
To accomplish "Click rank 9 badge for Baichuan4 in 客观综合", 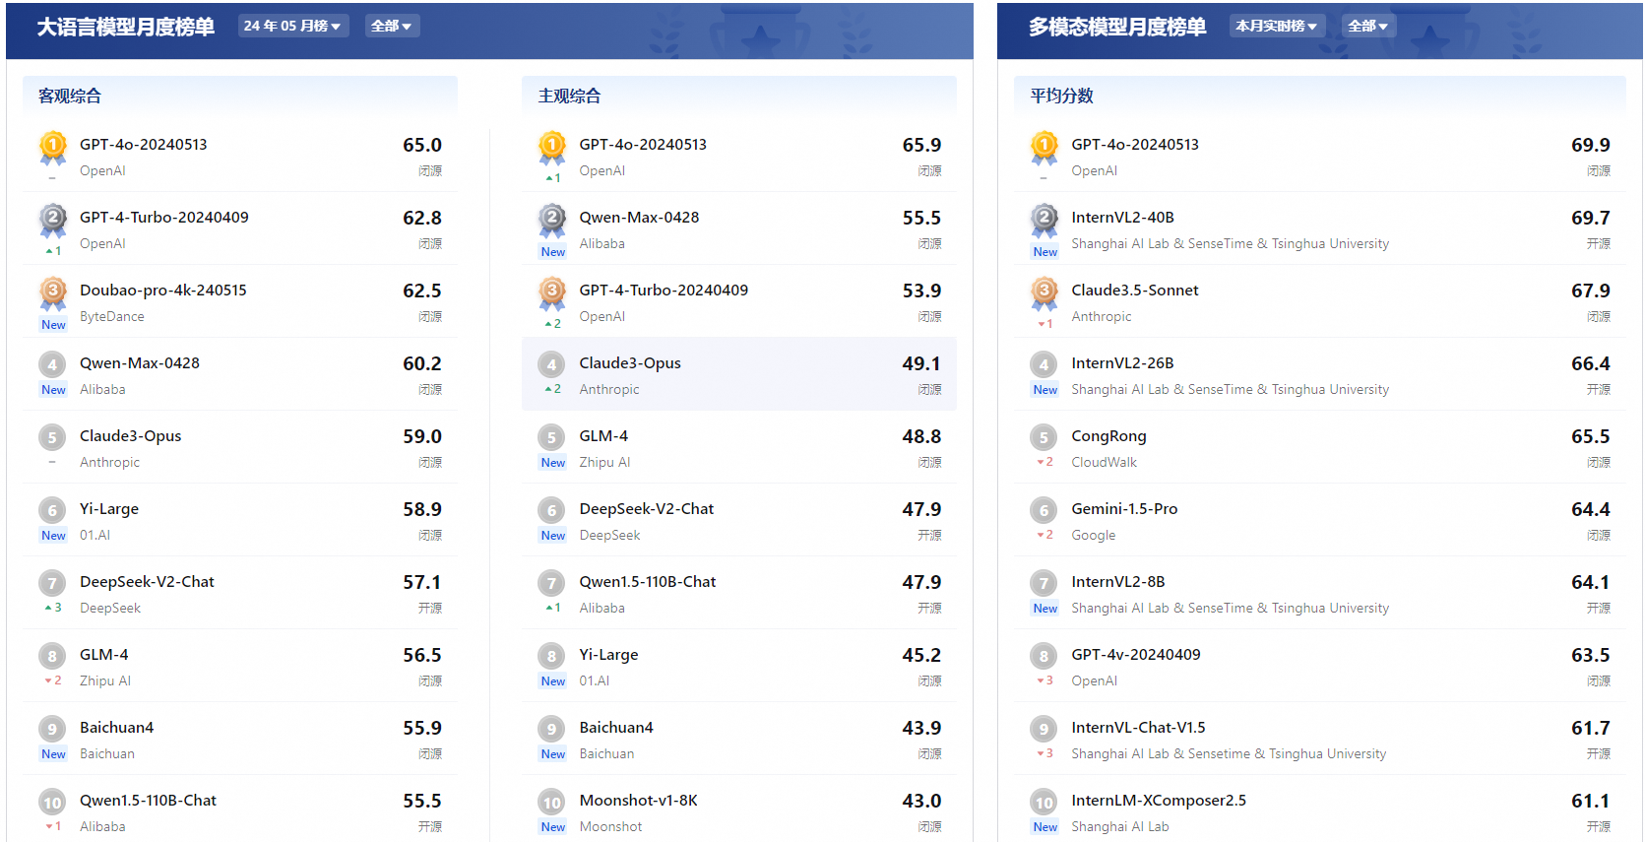I will (52, 729).
